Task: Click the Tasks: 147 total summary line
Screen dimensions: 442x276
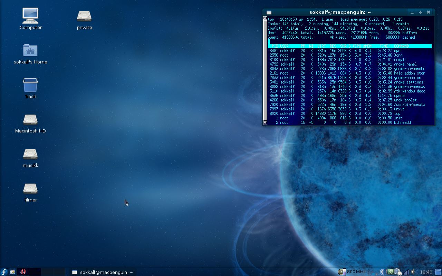Action: point(338,24)
